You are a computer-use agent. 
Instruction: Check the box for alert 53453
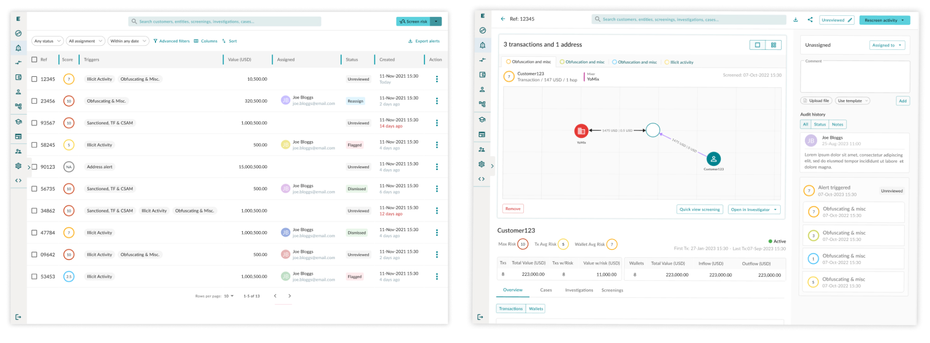tap(34, 277)
